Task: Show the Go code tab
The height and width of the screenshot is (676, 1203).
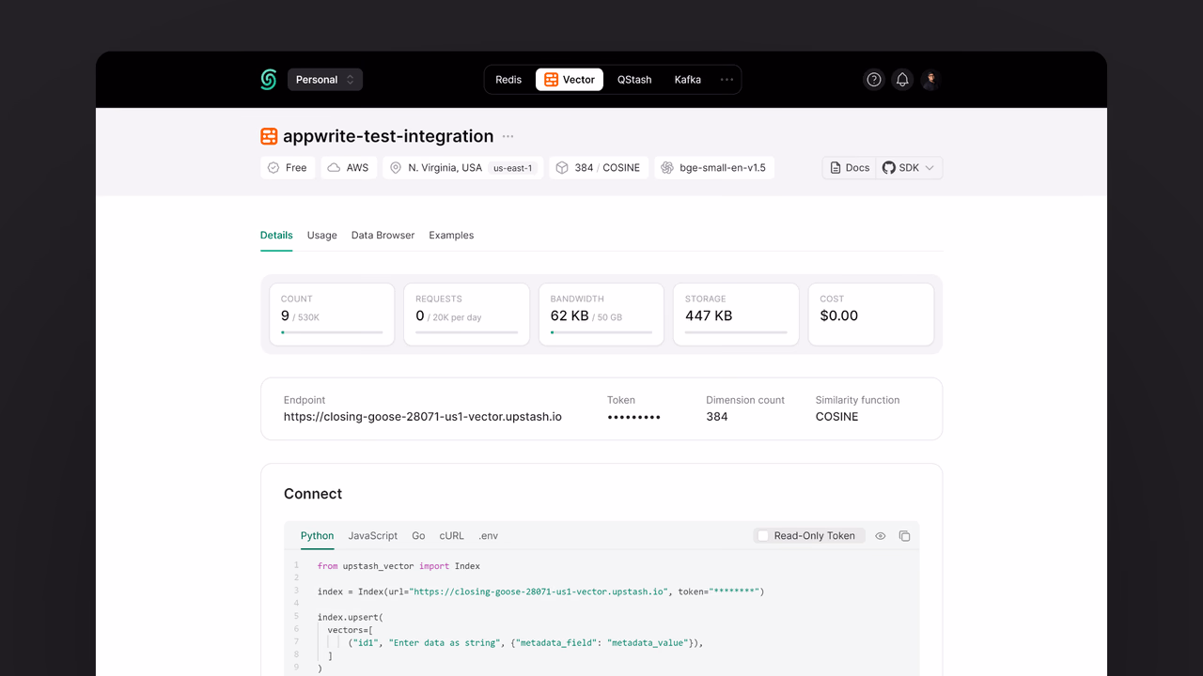Action: point(418,536)
